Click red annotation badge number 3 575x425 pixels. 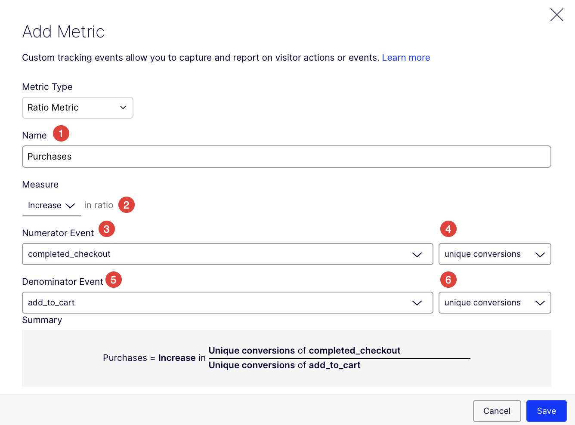(x=107, y=229)
